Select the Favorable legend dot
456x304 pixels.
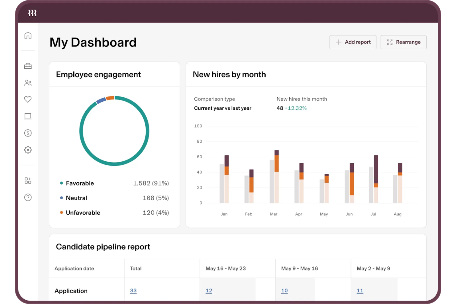[x=61, y=183]
